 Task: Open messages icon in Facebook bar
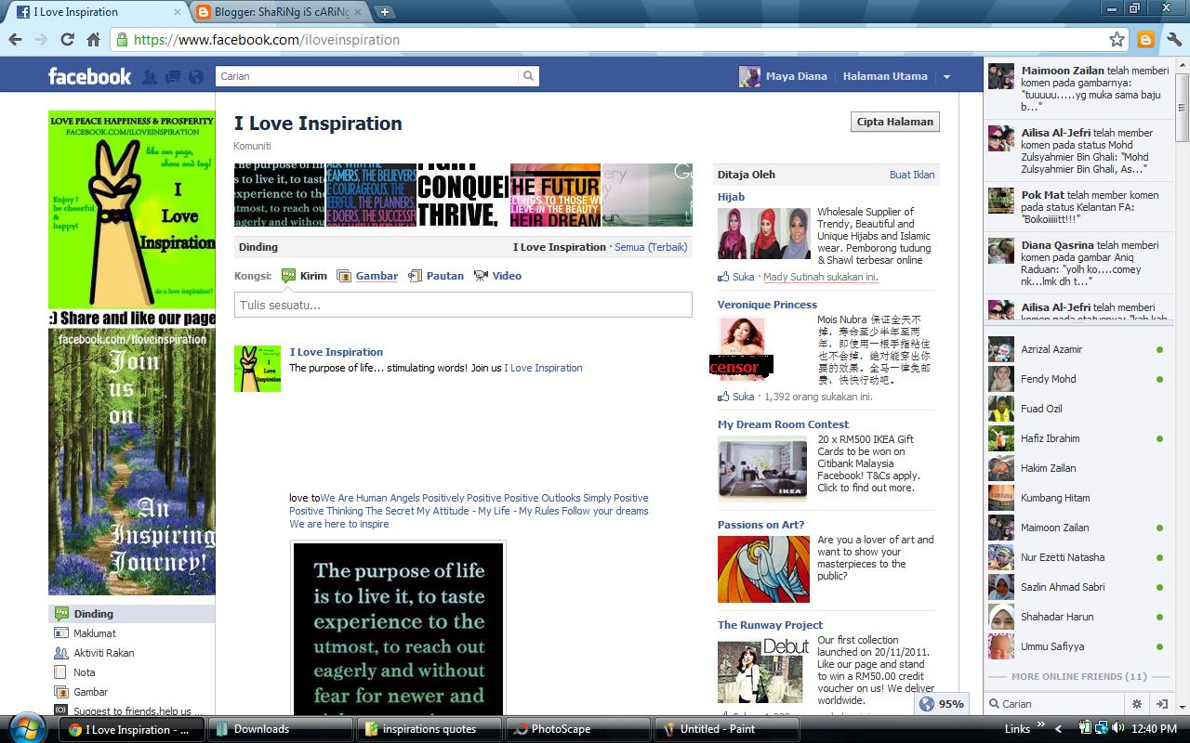tap(173, 77)
